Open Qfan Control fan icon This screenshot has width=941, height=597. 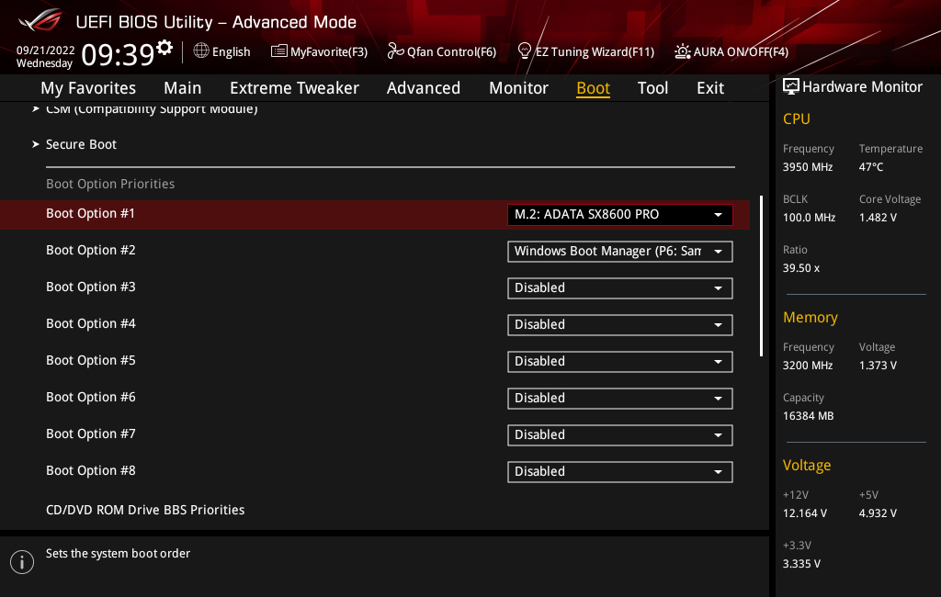[x=395, y=51]
